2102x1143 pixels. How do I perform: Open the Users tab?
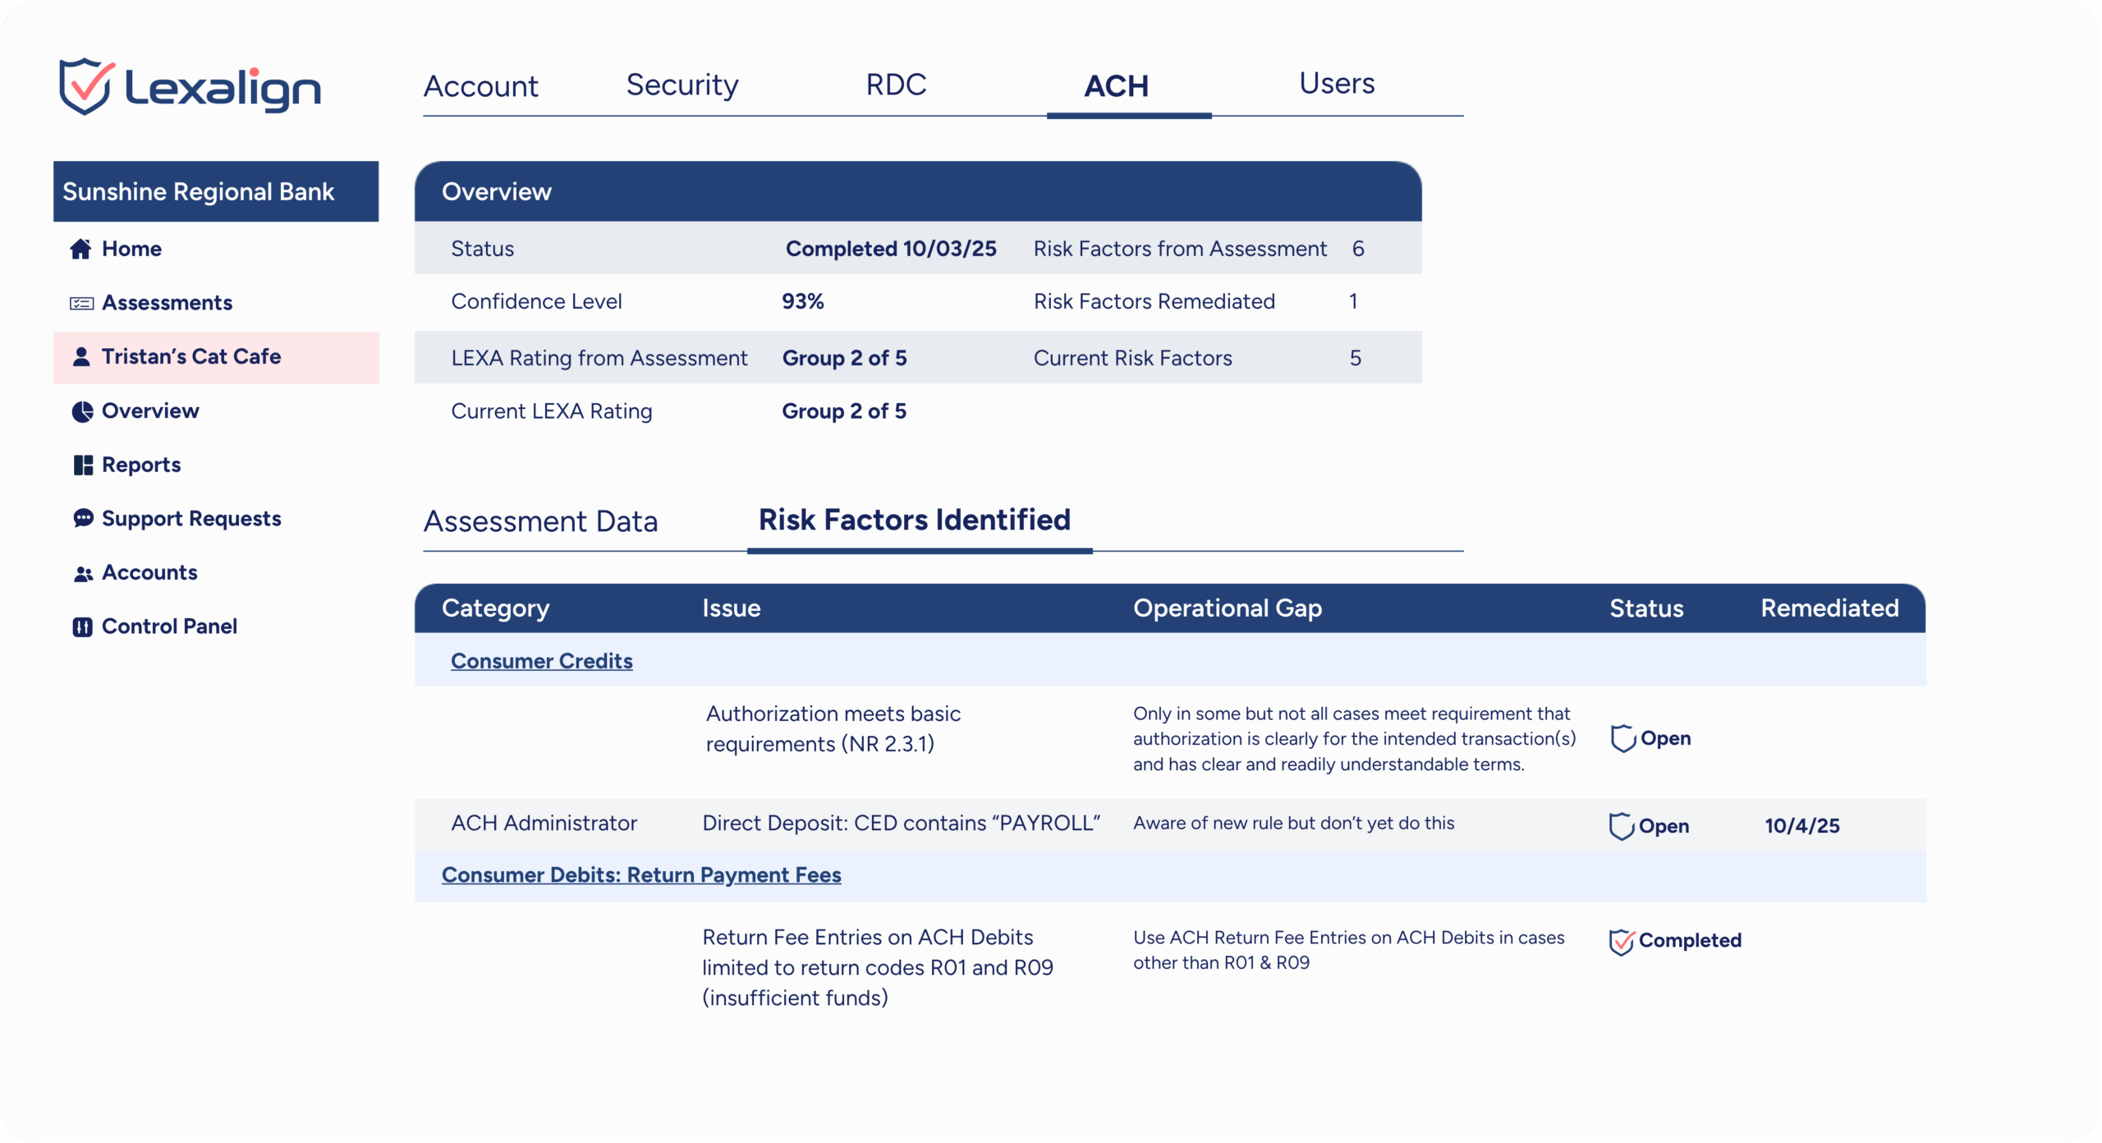click(1337, 84)
